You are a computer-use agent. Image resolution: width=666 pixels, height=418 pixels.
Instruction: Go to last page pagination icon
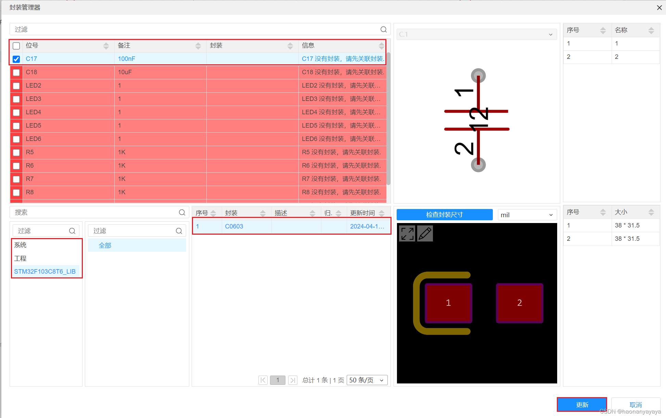293,380
